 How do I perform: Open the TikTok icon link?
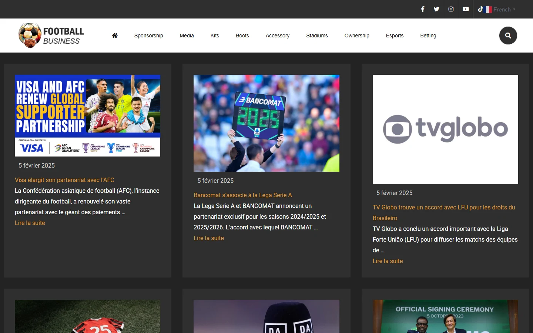(480, 9)
